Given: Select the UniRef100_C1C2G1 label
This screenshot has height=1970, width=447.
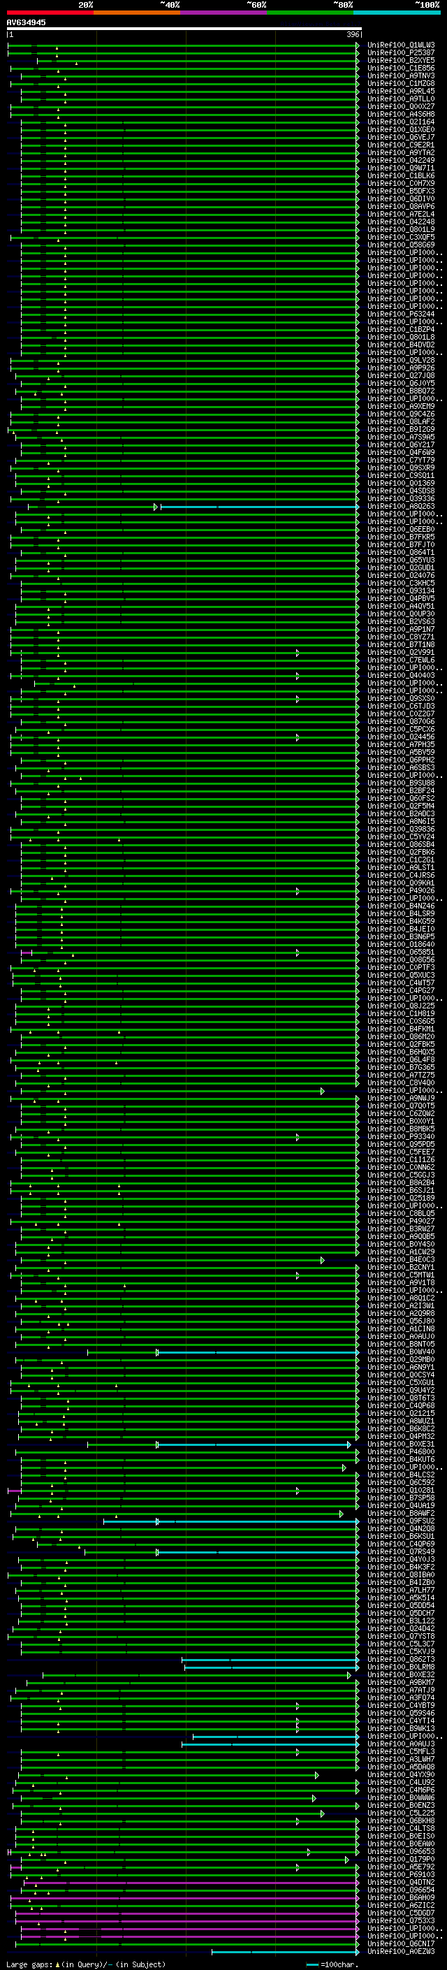Looking at the screenshot, I should tap(401, 860).
